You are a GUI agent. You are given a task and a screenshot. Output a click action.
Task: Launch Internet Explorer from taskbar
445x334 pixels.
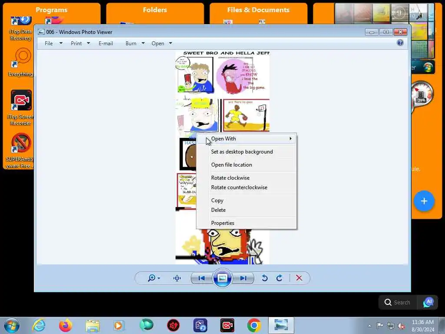click(39, 325)
